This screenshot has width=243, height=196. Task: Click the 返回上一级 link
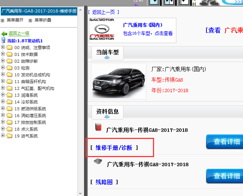tap(19, 33)
